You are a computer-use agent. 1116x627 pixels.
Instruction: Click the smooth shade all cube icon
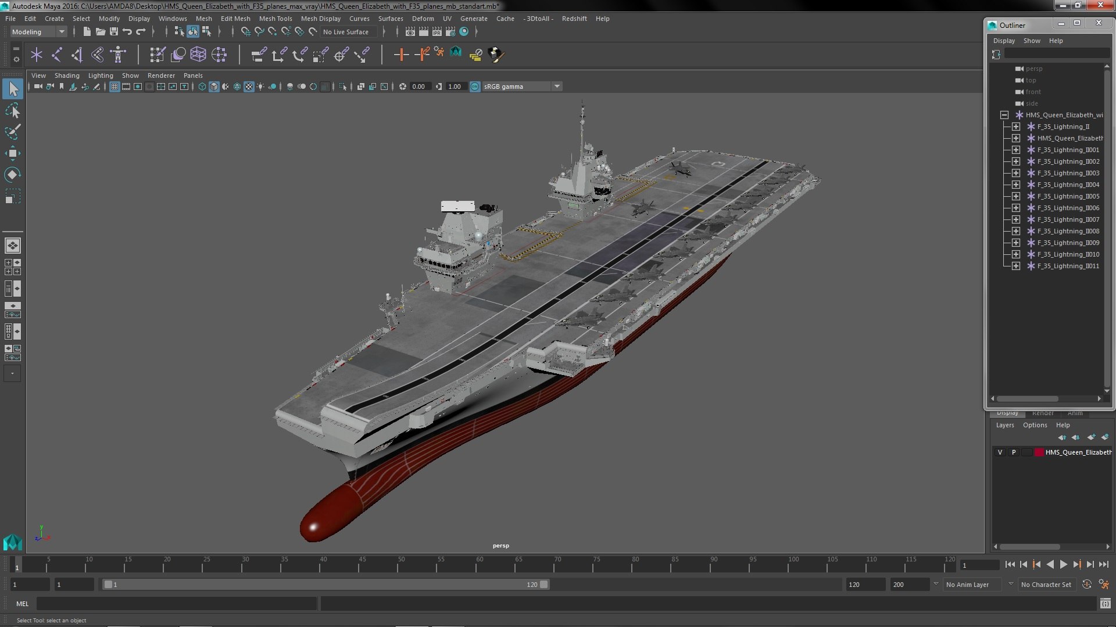pyautogui.click(x=214, y=87)
